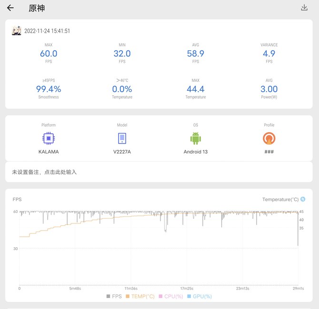Tap the orange Profile icon

pos(269,138)
